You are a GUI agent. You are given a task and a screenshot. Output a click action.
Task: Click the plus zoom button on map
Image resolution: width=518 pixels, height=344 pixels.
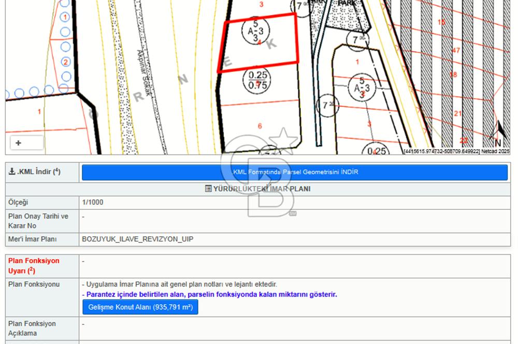(19, 143)
